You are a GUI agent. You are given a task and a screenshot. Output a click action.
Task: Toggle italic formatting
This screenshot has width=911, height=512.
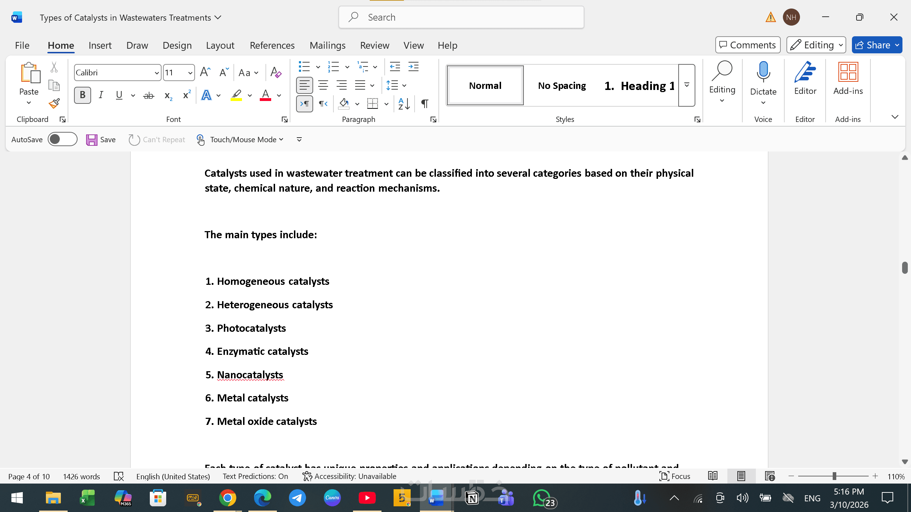(101, 95)
